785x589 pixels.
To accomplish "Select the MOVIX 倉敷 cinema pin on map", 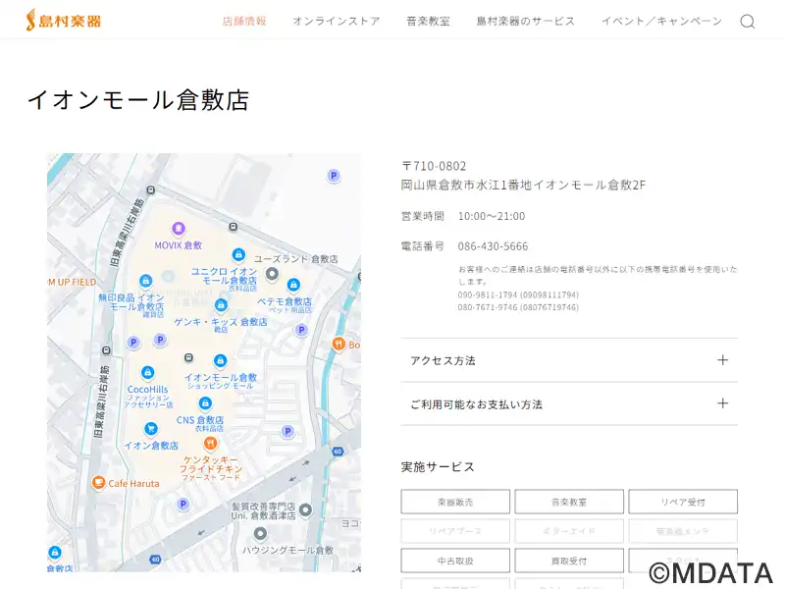I will pyautogui.click(x=179, y=229).
